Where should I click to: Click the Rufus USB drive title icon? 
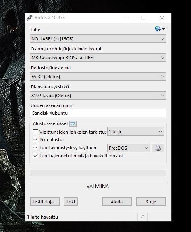pyautogui.click(x=29, y=18)
